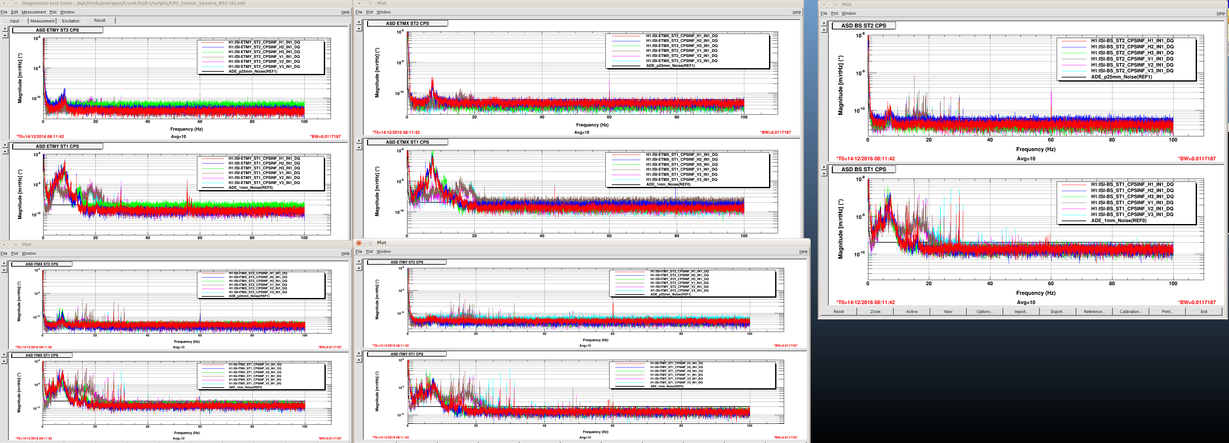Image resolution: width=1229 pixels, height=443 pixels.
Task: Open Edit menu in Diagnostics test tools window
Action: (14, 12)
